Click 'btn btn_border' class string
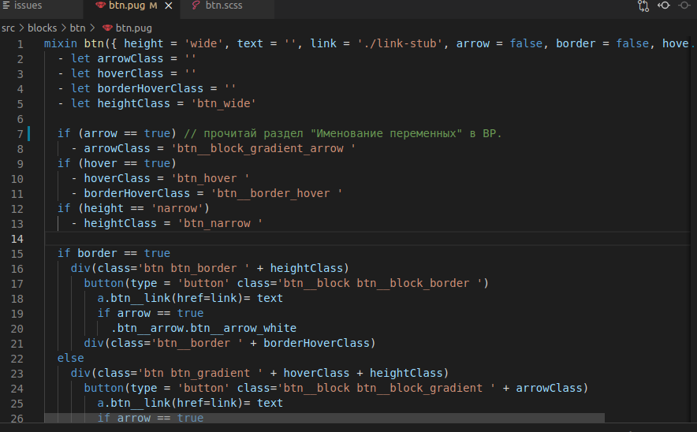The width and height of the screenshot is (697, 432). tap(193, 268)
